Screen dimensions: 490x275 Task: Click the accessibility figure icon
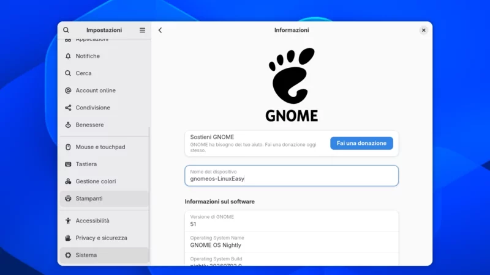tap(68, 221)
